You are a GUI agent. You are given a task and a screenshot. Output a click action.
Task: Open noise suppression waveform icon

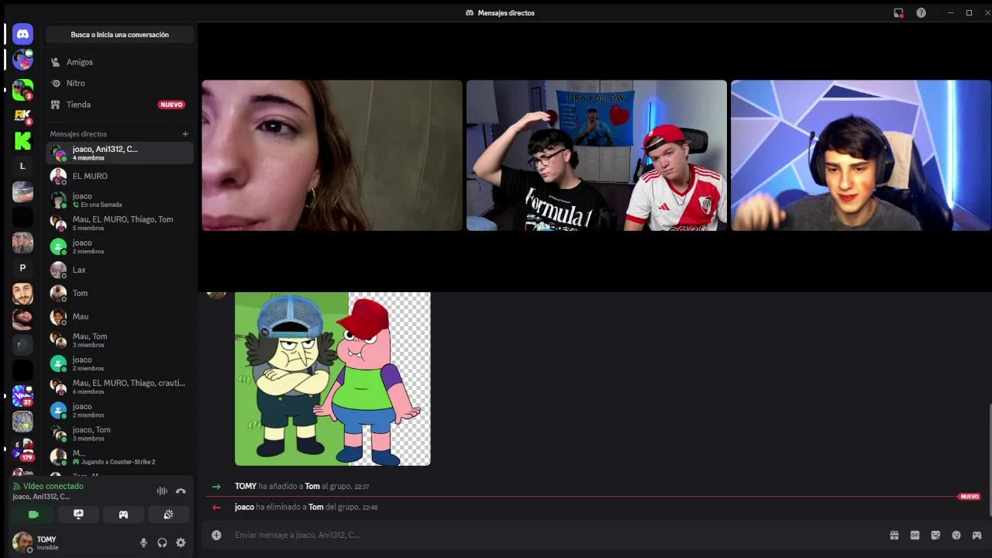(x=162, y=491)
